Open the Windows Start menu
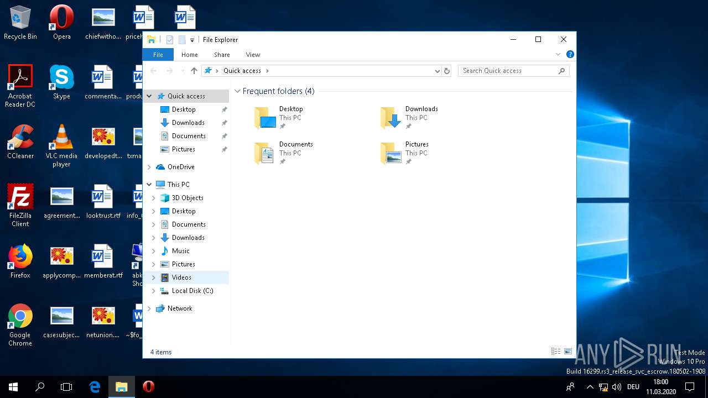Image resolution: width=708 pixels, height=398 pixels. click(13, 387)
